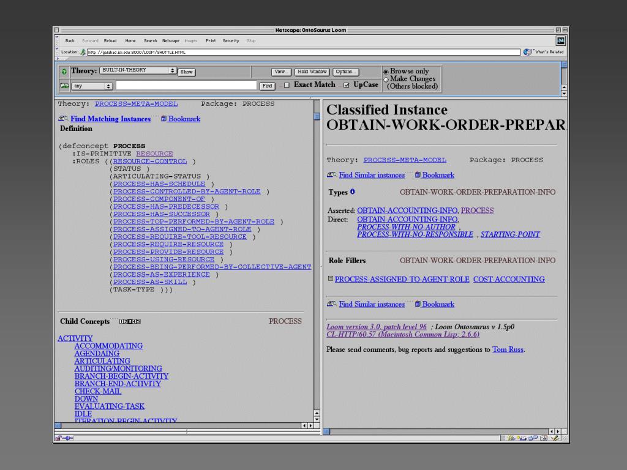Select the Browse only radio button
The image size is (627, 470).
point(386,72)
